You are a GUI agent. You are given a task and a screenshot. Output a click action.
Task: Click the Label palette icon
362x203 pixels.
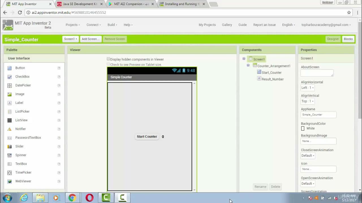[x=10, y=103]
